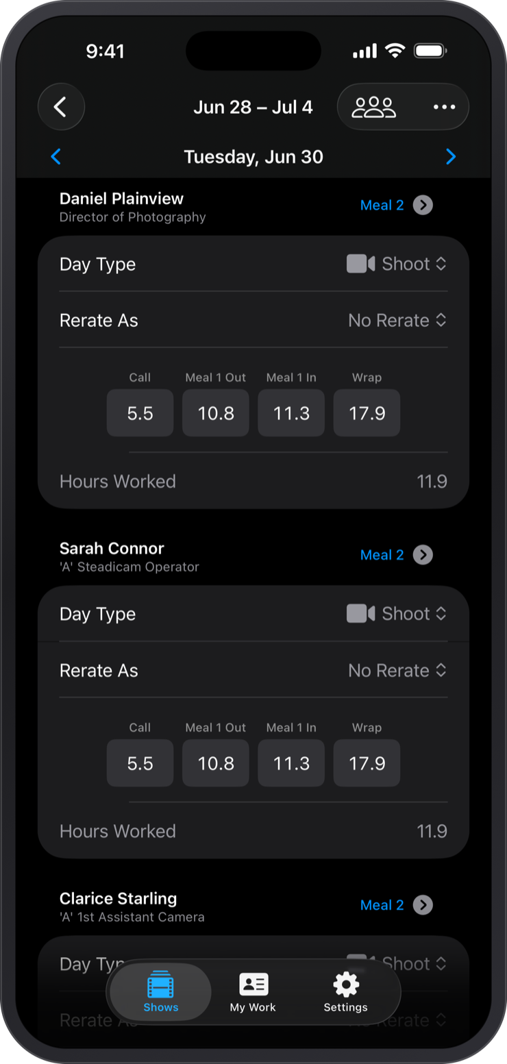The width and height of the screenshot is (507, 1064).
Task: Edit Daniel Plainview's Call time field
Action: pos(140,413)
